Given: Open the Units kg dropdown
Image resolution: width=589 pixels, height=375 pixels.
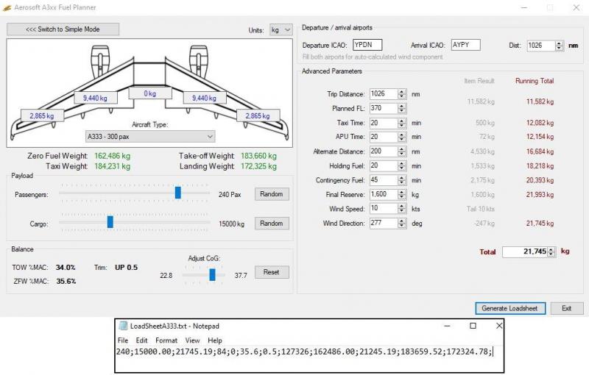Looking at the screenshot, I should pos(281,29).
